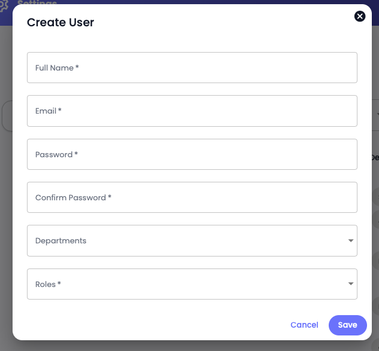
Task: Click the Roles dropdown arrow
Action: click(351, 283)
